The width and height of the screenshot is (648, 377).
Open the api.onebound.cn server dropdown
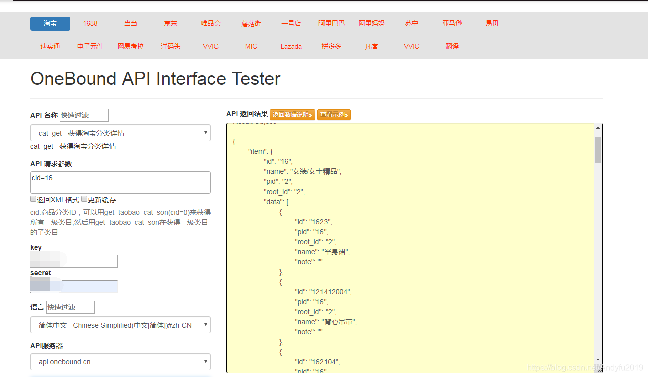(x=121, y=362)
